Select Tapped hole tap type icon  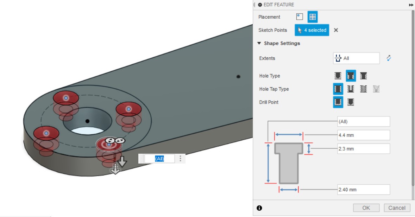(x=364, y=89)
